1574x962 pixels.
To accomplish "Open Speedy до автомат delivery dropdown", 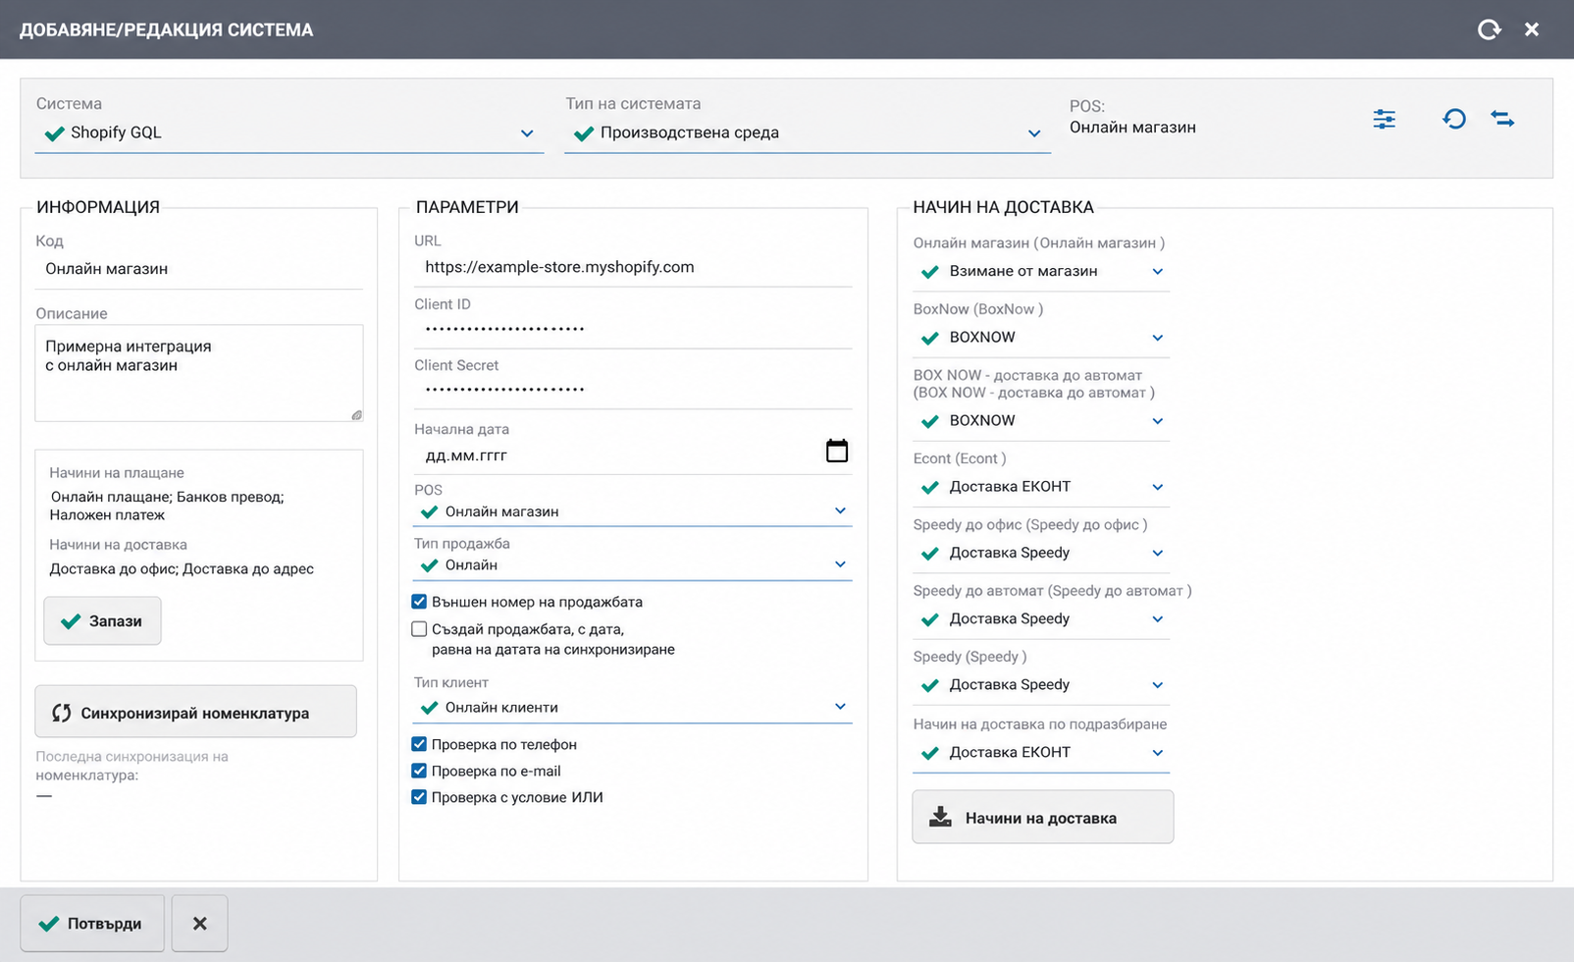I will [x=1041, y=619].
